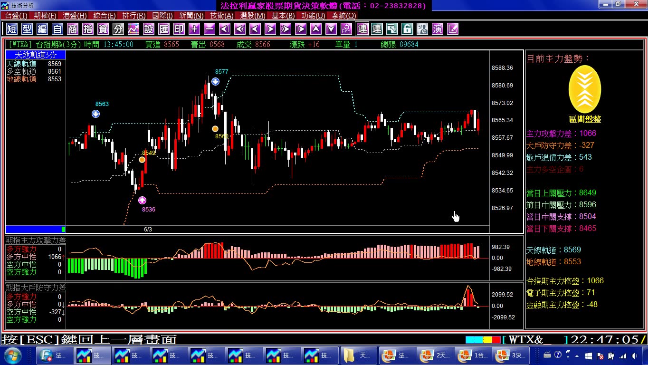Viewport: 648px width, 365px height.
Task: Click the 天地軌道3分 header label
Action: tap(36, 55)
